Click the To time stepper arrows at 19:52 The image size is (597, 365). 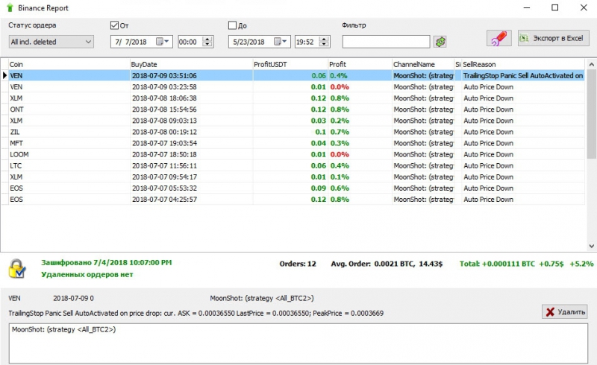[324, 42]
